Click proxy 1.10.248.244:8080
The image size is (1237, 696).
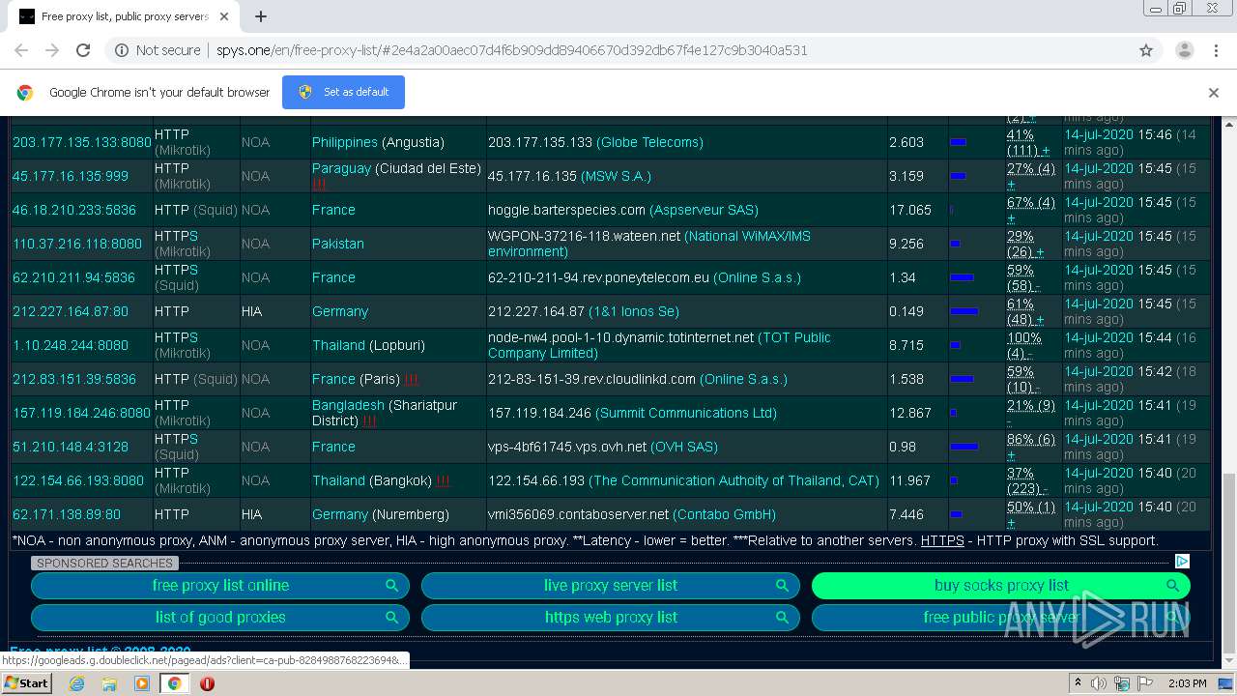pos(70,345)
